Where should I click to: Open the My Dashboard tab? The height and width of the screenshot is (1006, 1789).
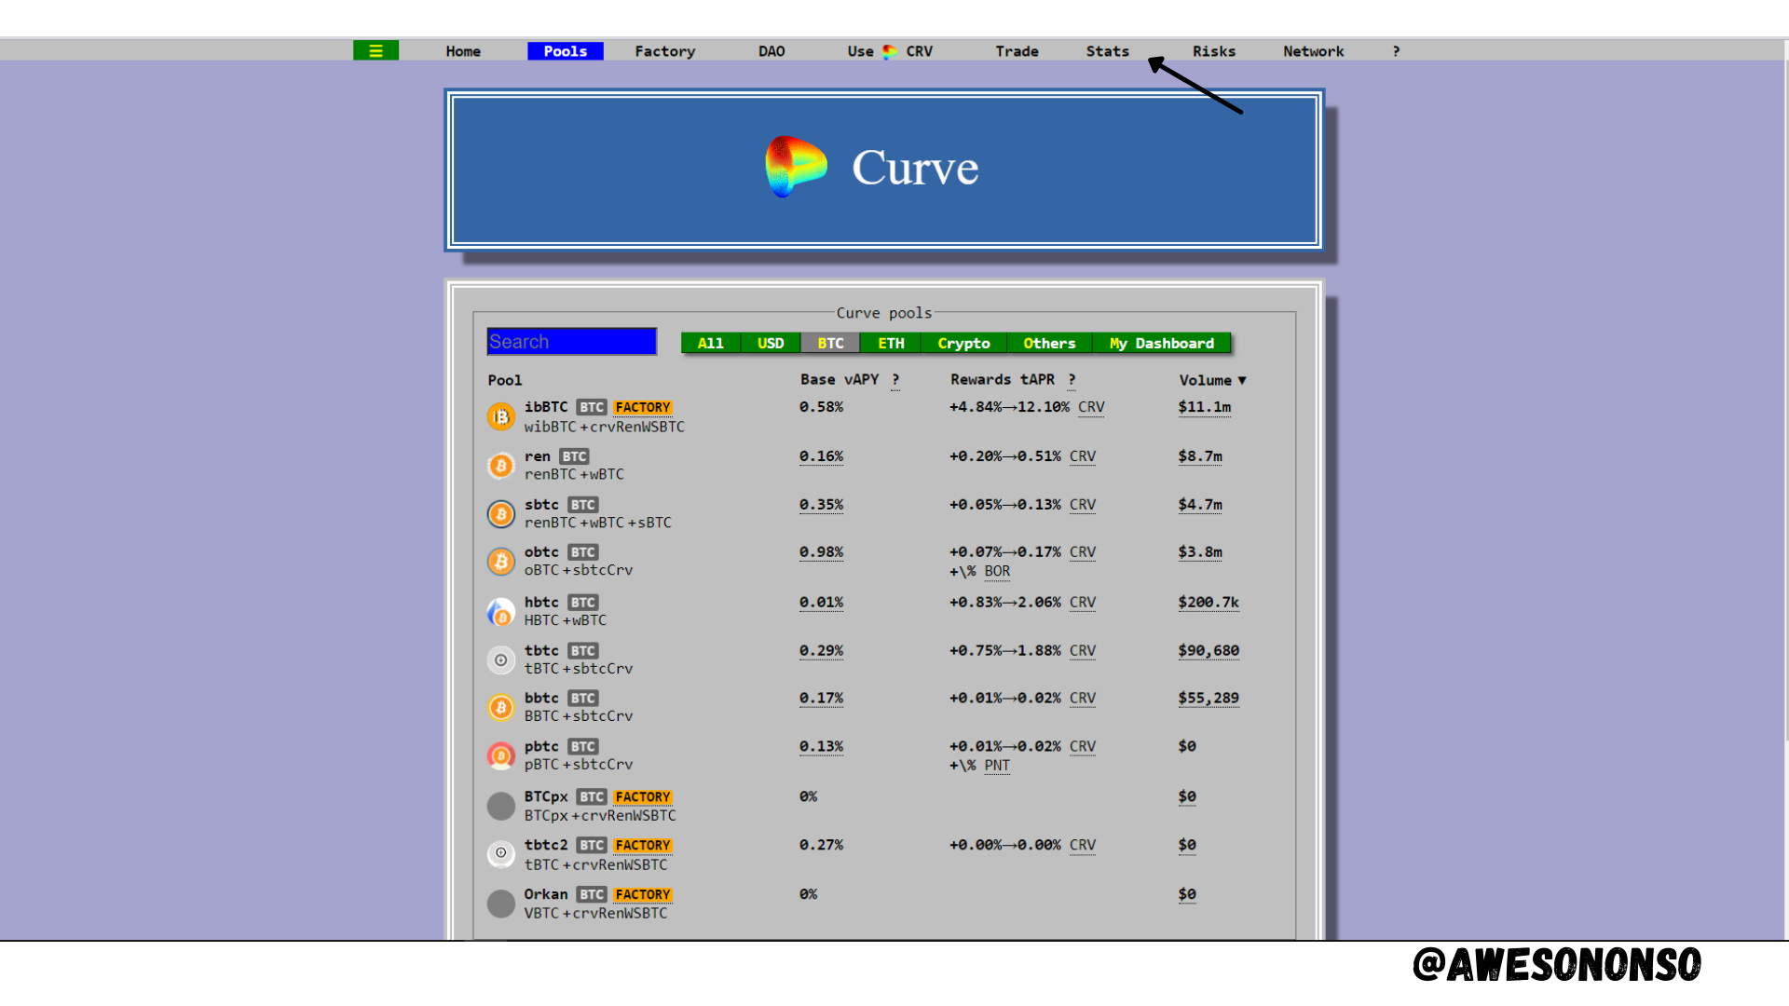click(x=1162, y=344)
